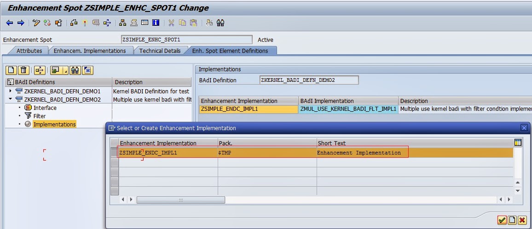Select the Implementations tree node

[x=55, y=124]
